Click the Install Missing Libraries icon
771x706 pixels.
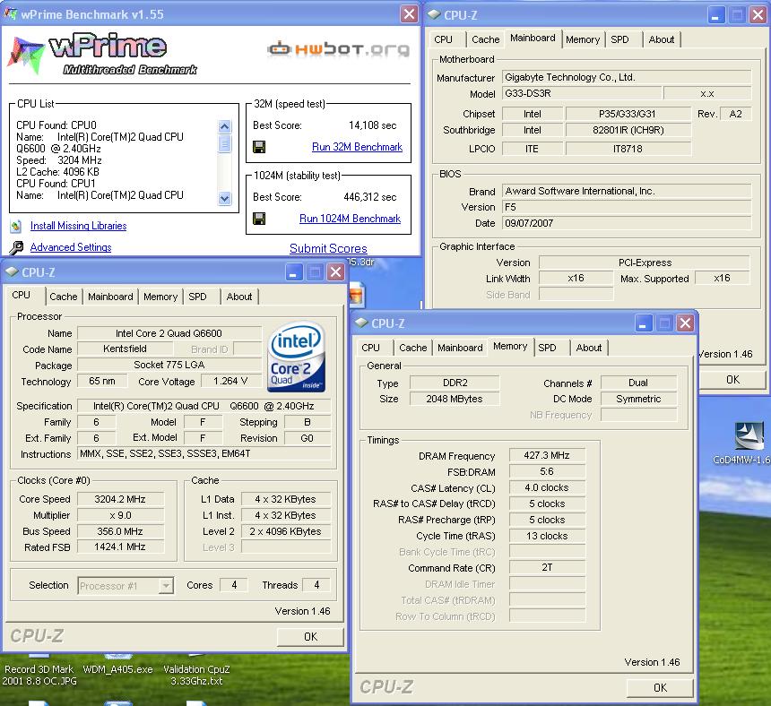coord(16,226)
